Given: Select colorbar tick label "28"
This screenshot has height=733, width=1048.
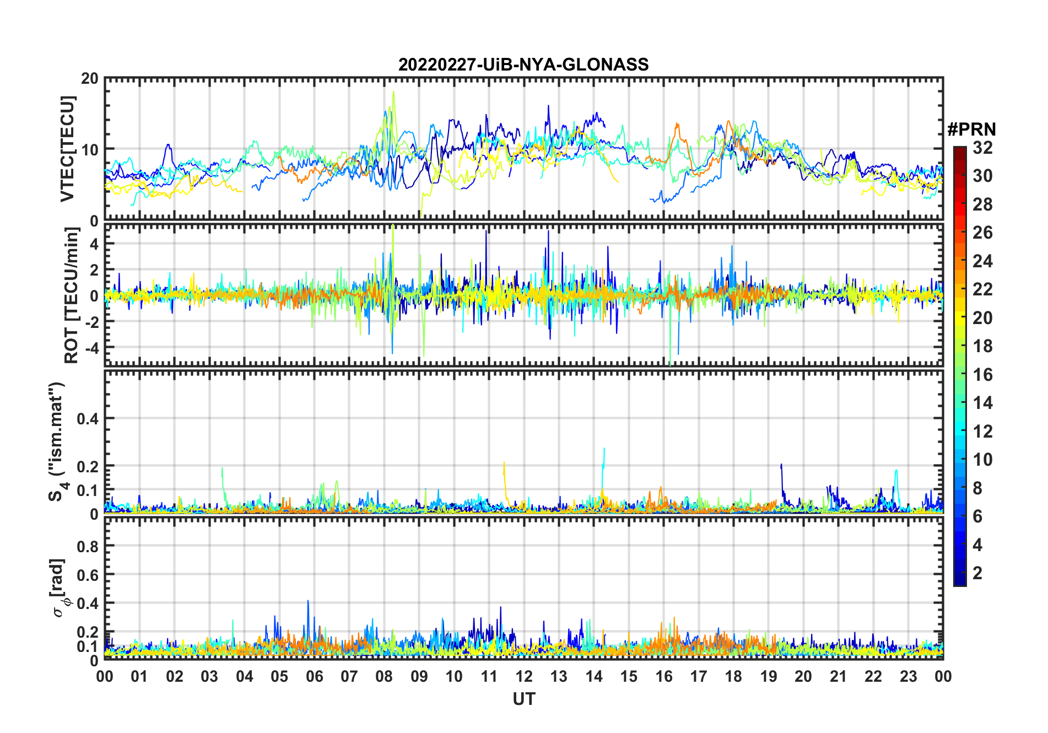Looking at the screenshot, I should 982,204.
